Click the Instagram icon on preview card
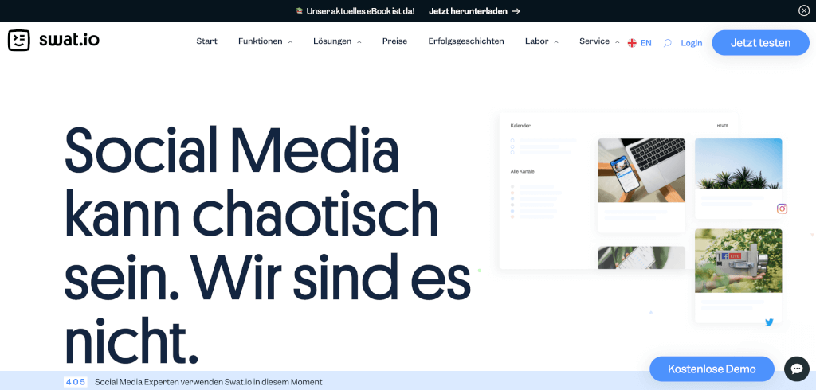Image resolution: width=816 pixels, height=390 pixels. pos(782,209)
